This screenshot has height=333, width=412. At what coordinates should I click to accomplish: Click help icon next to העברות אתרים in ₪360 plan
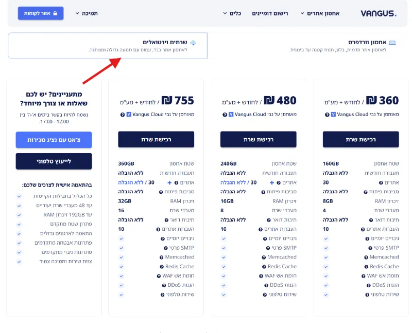363,229
